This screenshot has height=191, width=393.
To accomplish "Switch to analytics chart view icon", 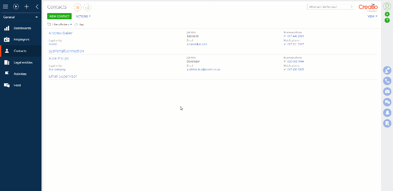I will pos(87,7).
